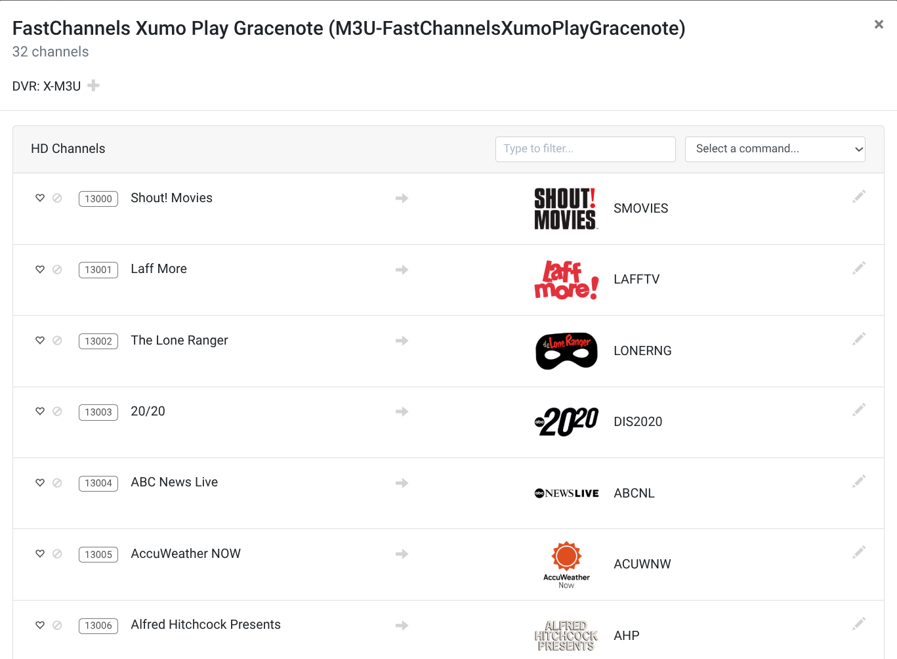The width and height of the screenshot is (897, 659).
Task: Close the channel lineup dialog
Action: 879,24
